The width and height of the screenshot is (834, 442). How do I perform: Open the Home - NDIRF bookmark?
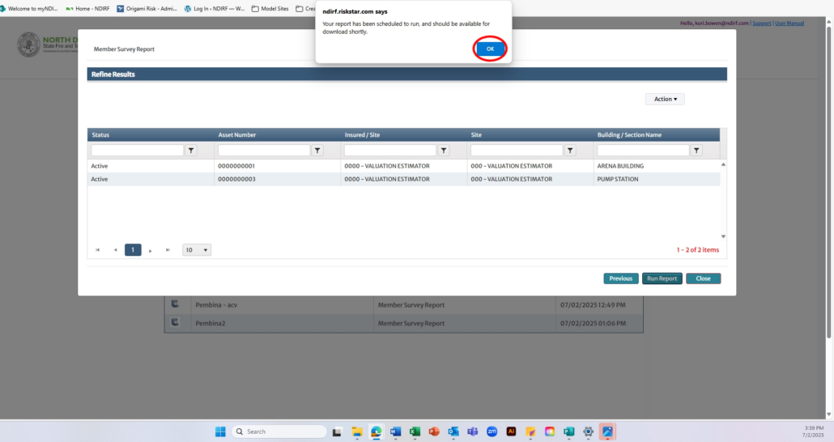tap(89, 9)
